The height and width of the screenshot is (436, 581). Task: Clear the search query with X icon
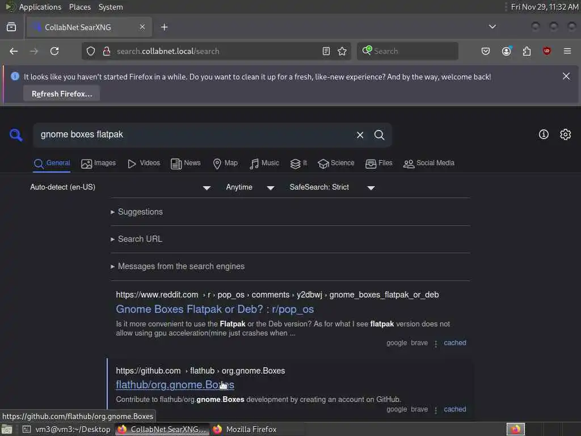coord(360,135)
